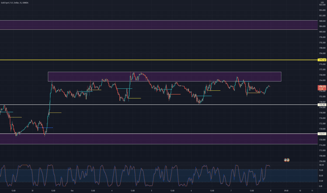Click the 09:00 label on time axis
The height and width of the screenshot is (193, 327).
(286, 191)
